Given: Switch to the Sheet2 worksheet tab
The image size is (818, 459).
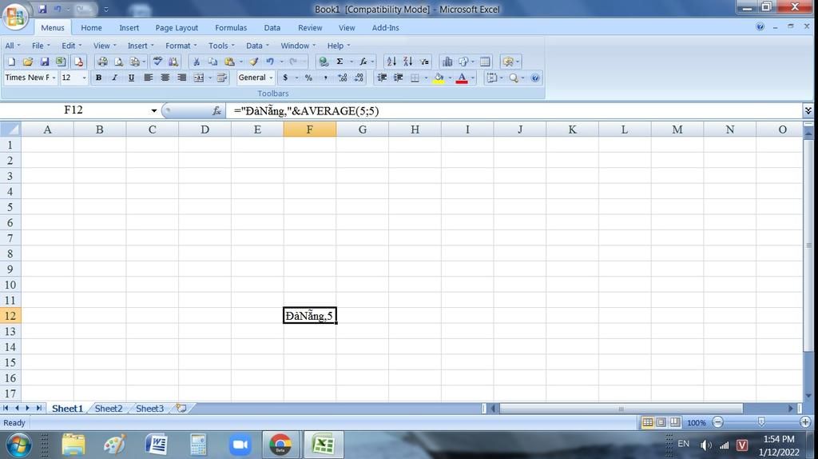Looking at the screenshot, I should 109,409.
